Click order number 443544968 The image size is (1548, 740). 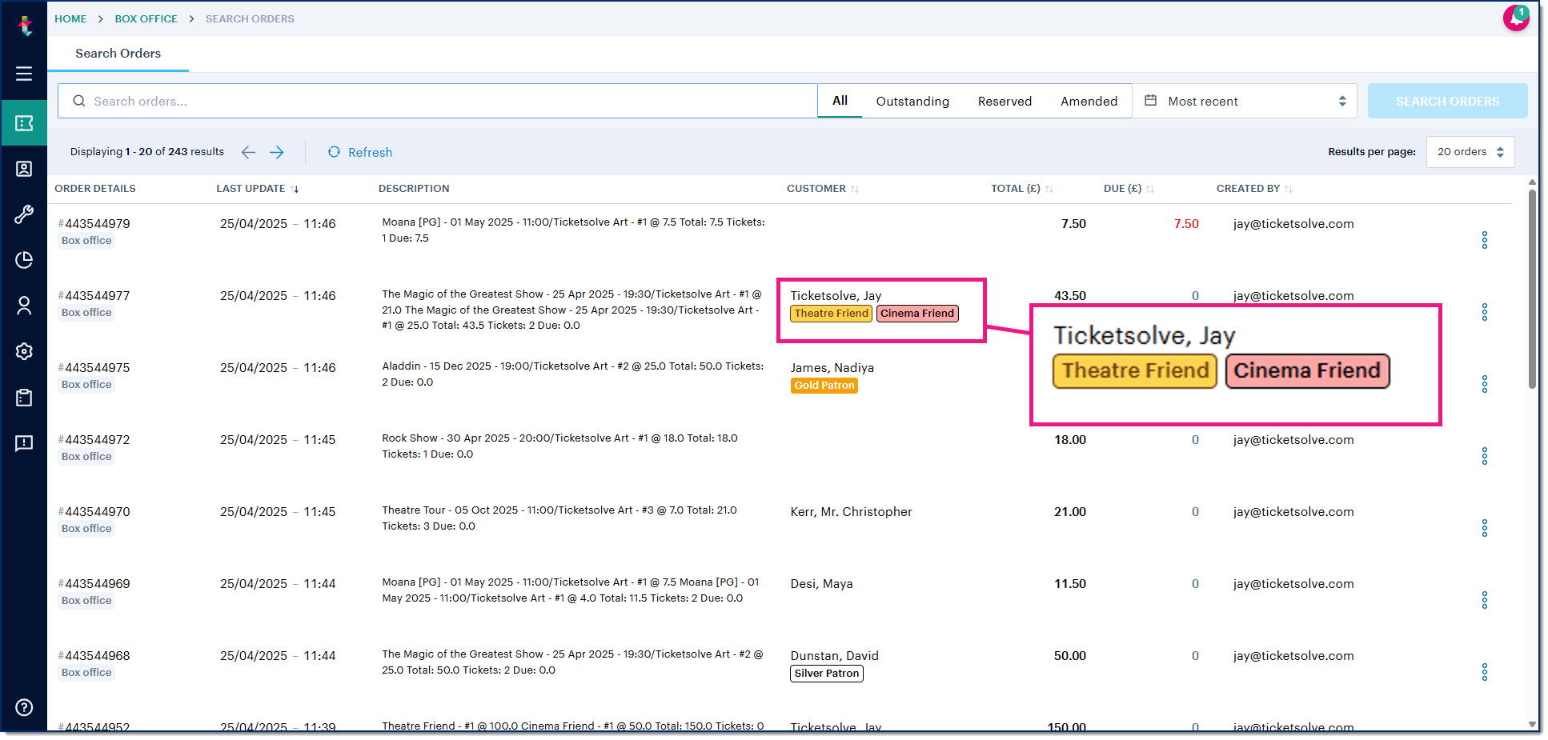tap(94, 656)
